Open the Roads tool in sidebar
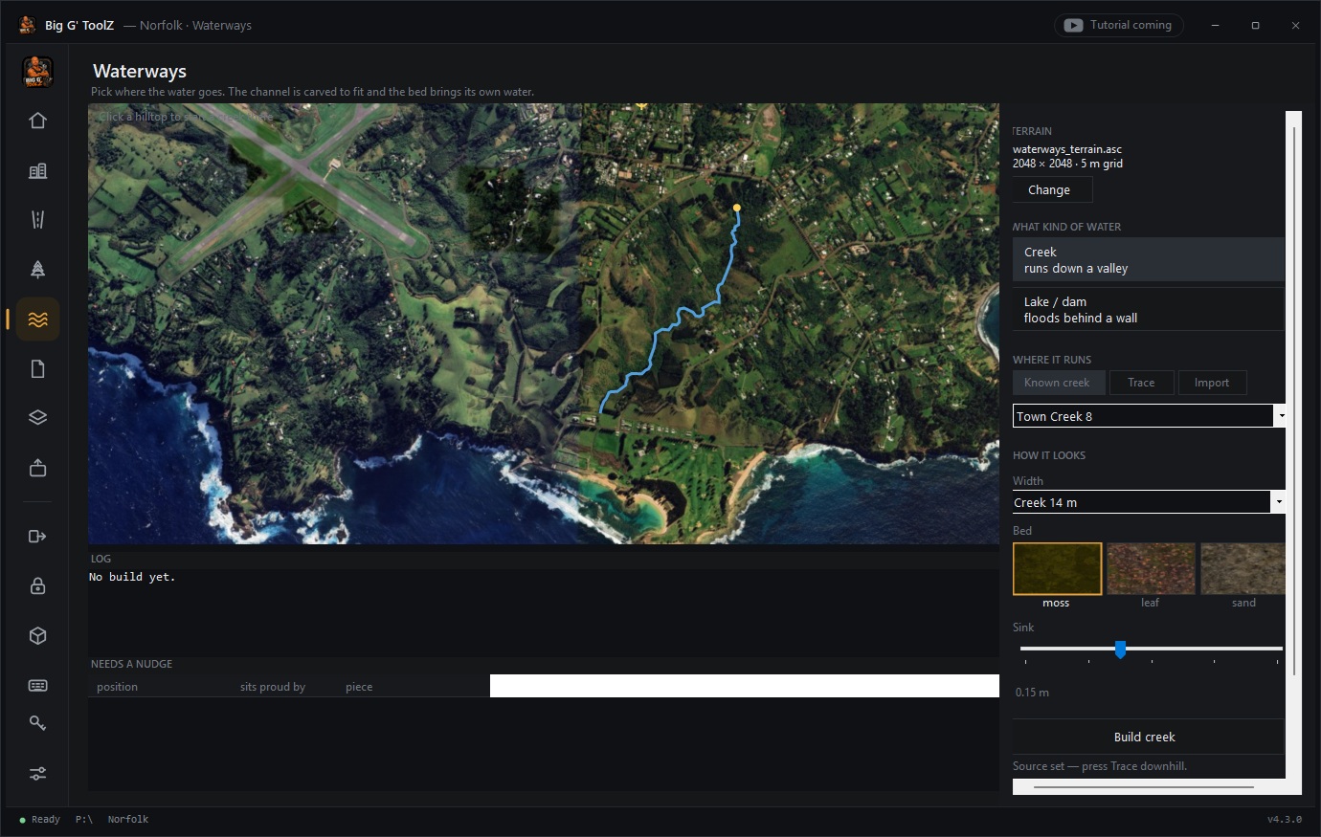The image size is (1321, 837). (x=37, y=220)
